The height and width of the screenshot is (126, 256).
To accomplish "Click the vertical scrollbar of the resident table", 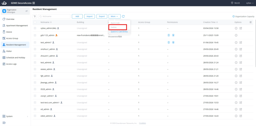I will (255, 43).
